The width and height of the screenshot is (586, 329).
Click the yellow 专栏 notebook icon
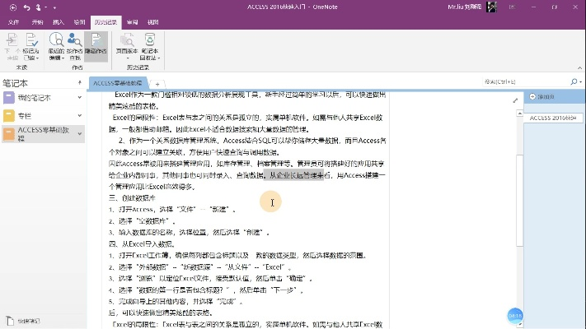[x=8, y=116]
